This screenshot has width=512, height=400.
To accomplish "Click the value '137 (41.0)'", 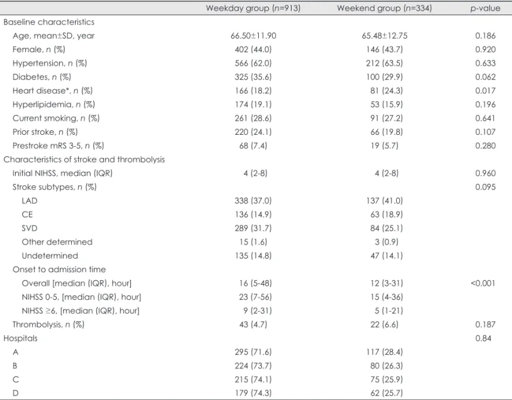I will click(x=384, y=200).
